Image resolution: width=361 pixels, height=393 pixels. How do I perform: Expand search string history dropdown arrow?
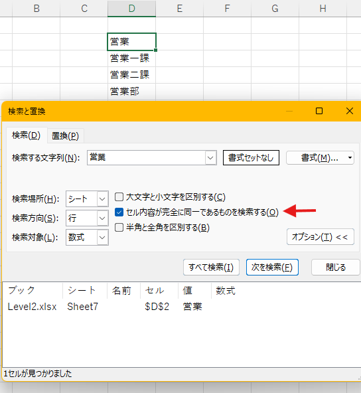(x=210, y=158)
